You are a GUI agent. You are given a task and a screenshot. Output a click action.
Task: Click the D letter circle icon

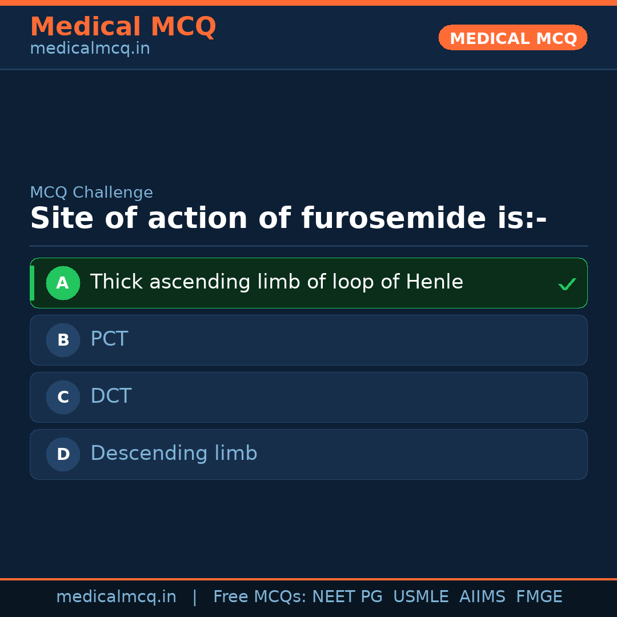(x=63, y=454)
